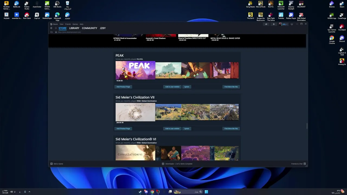Image resolution: width=347 pixels, height=195 pixels.
Task: Select the STORE tab
Action: pos(62,28)
